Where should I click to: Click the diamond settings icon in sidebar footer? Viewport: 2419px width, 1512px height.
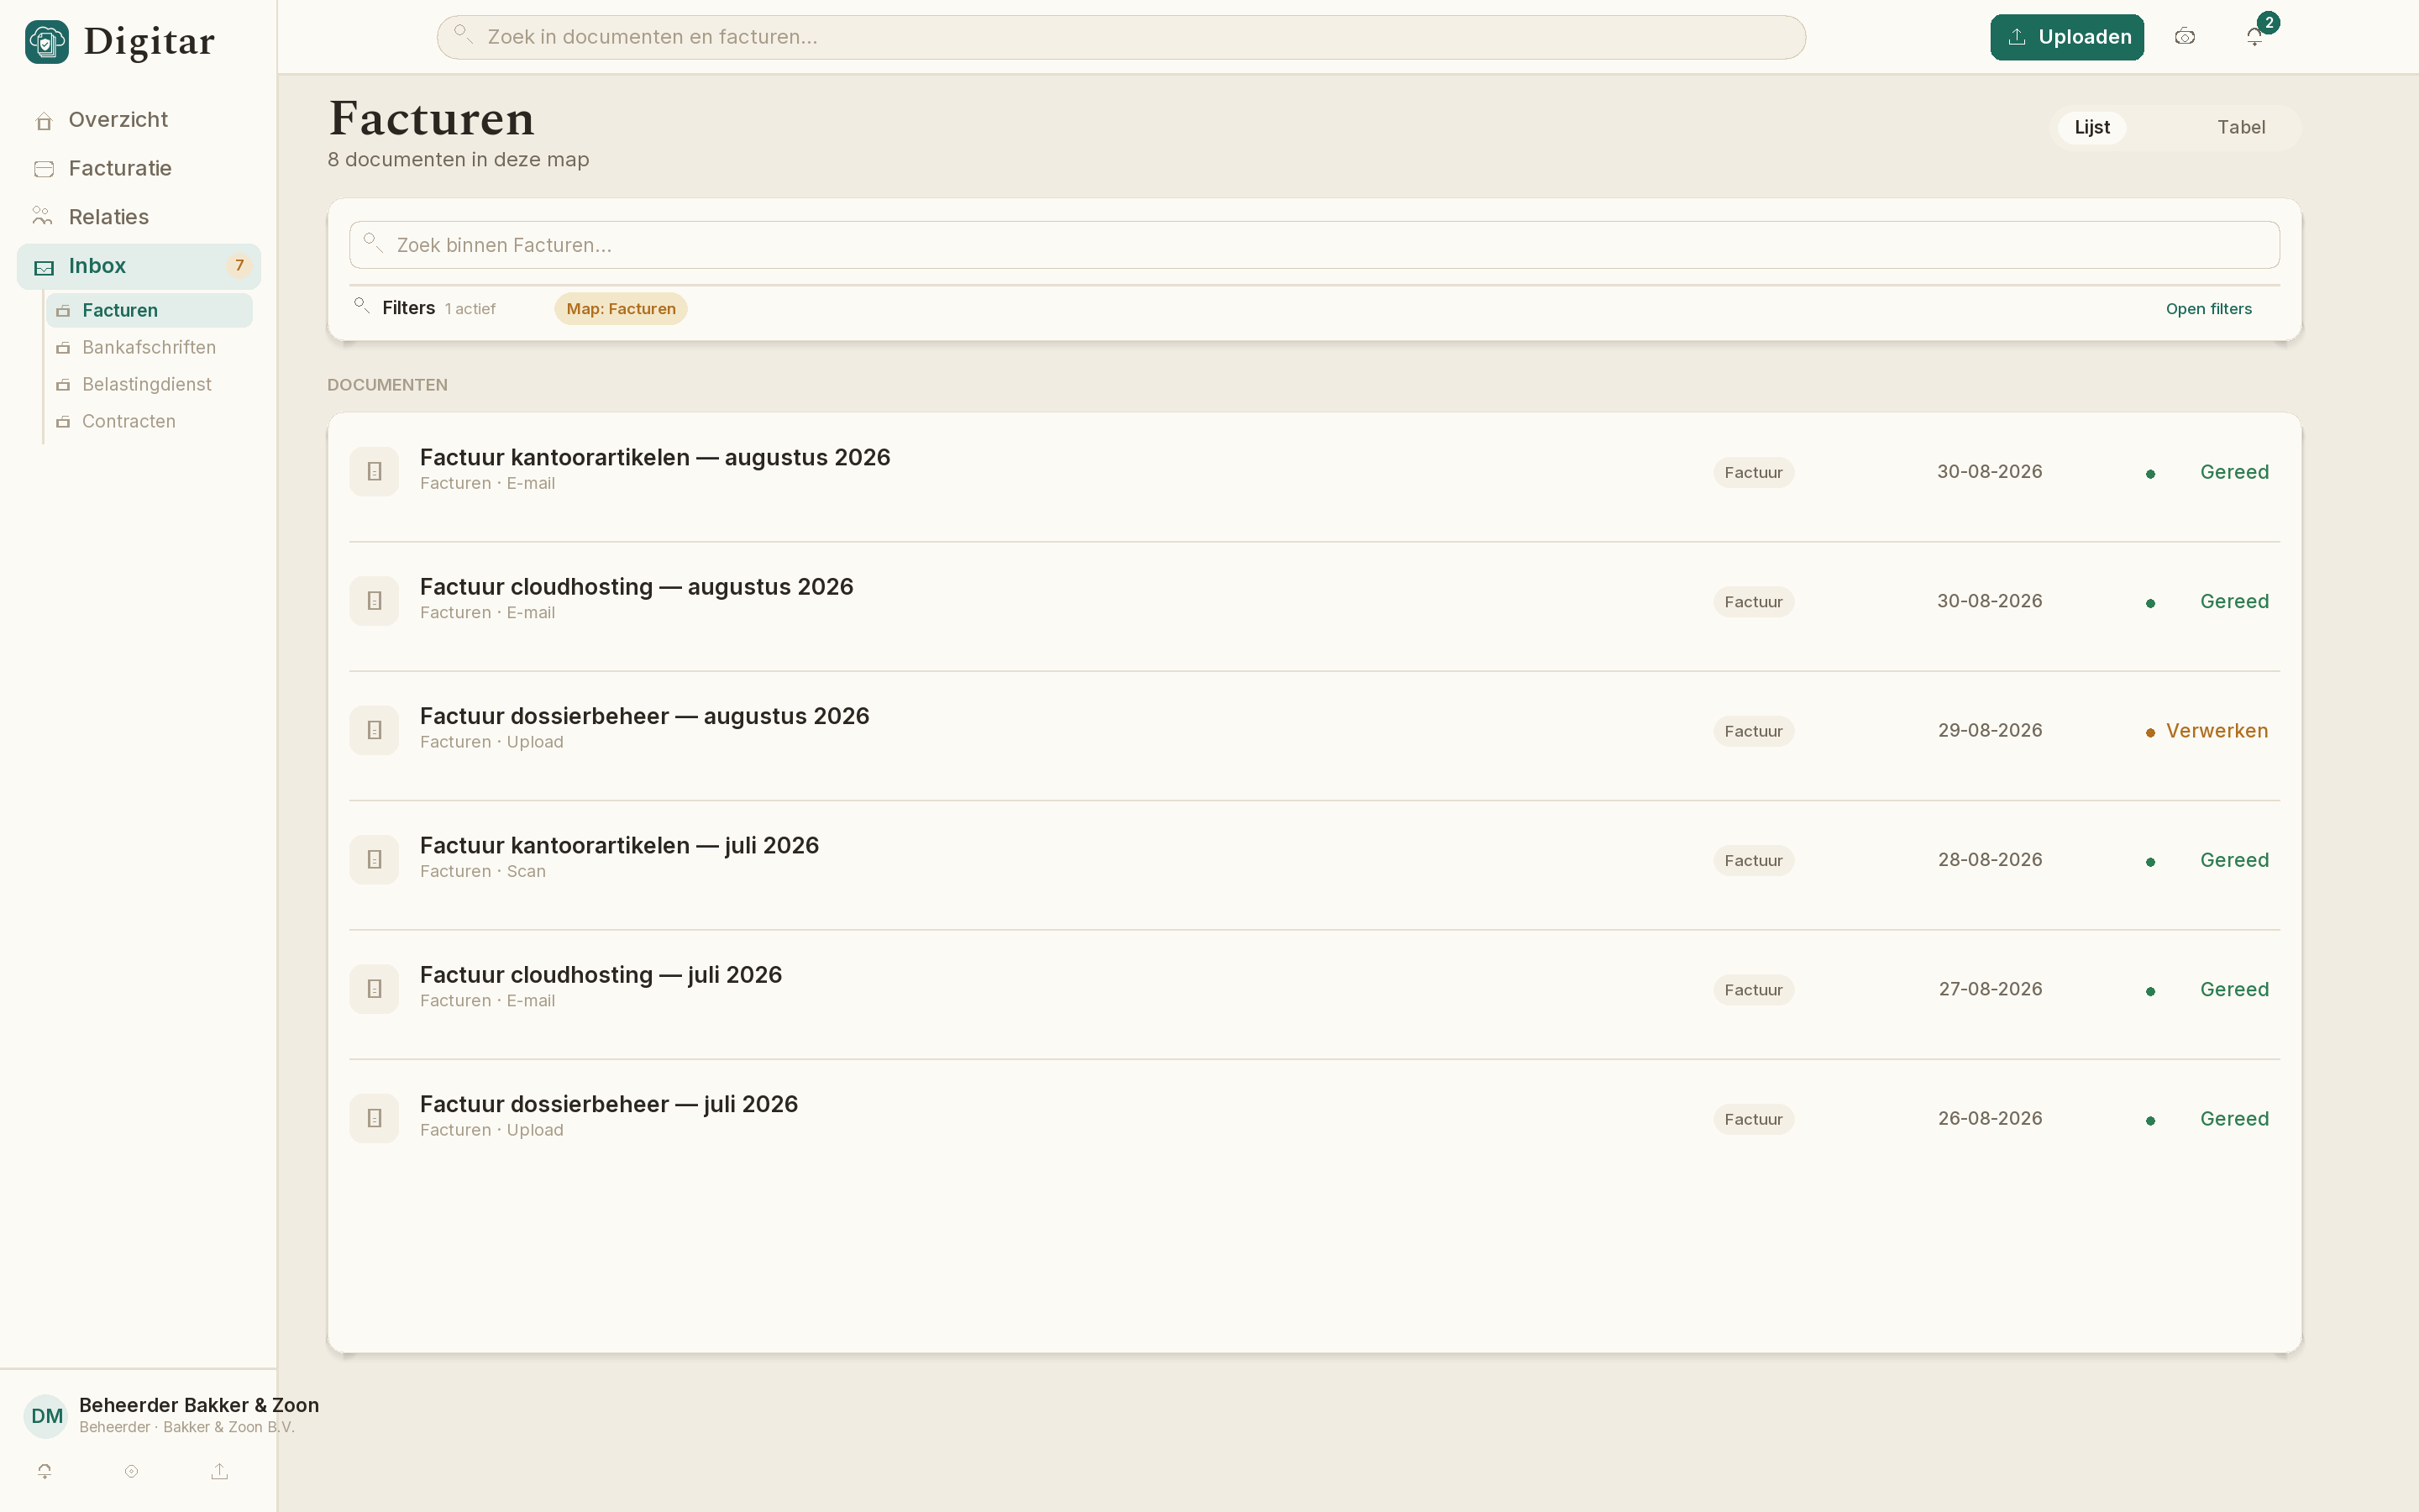[131, 1471]
